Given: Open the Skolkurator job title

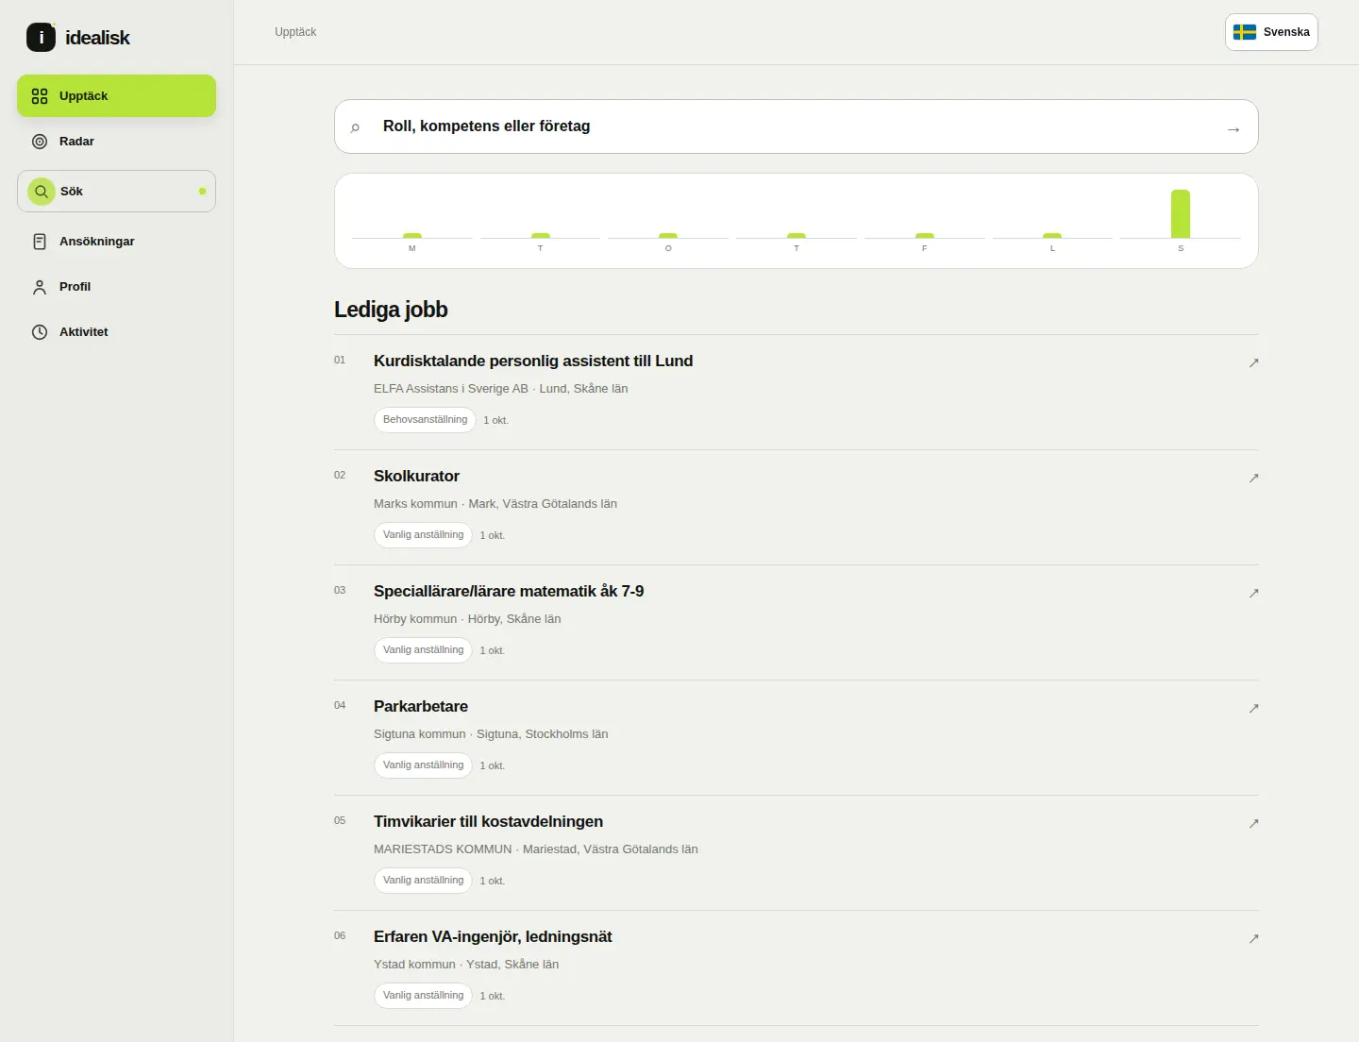Looking at the screenshot, I should (x=416, y=477).
